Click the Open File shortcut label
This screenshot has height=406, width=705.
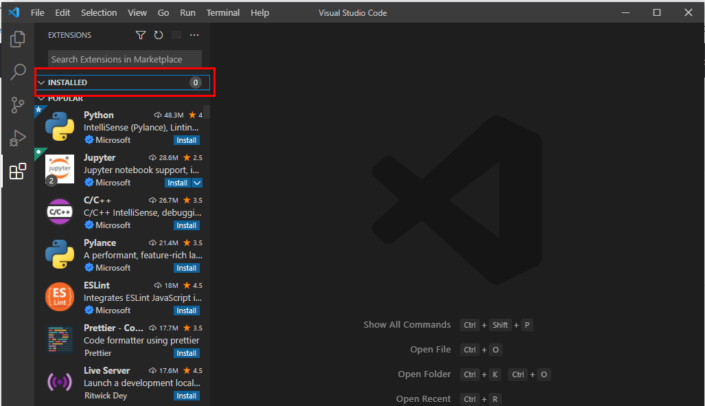pos(430,349)
